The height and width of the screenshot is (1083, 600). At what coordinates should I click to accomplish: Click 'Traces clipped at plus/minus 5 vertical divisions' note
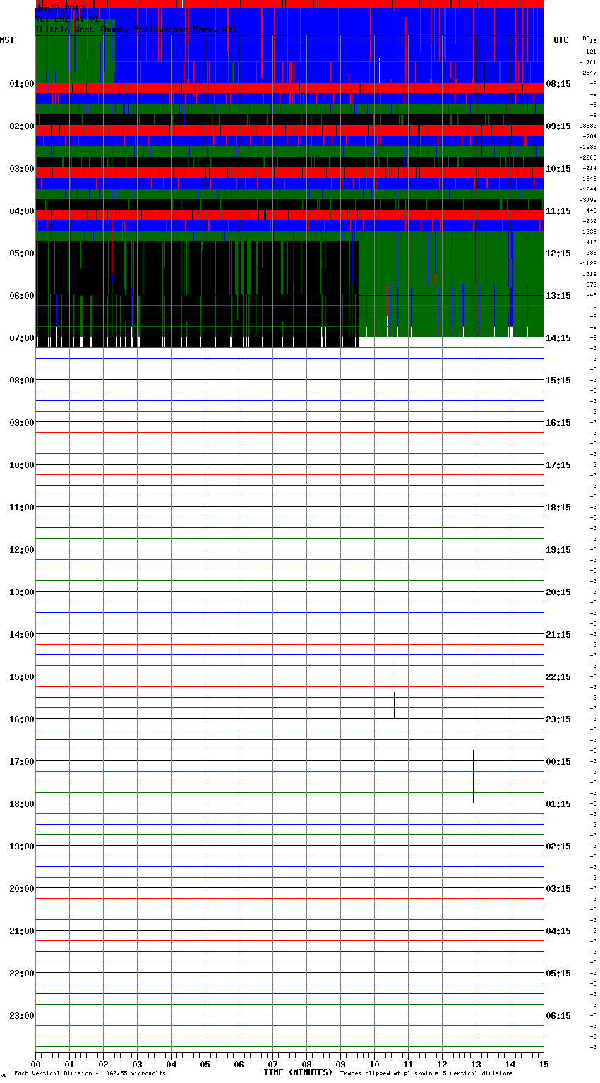pyautogui.click(x=426, y=1074)
